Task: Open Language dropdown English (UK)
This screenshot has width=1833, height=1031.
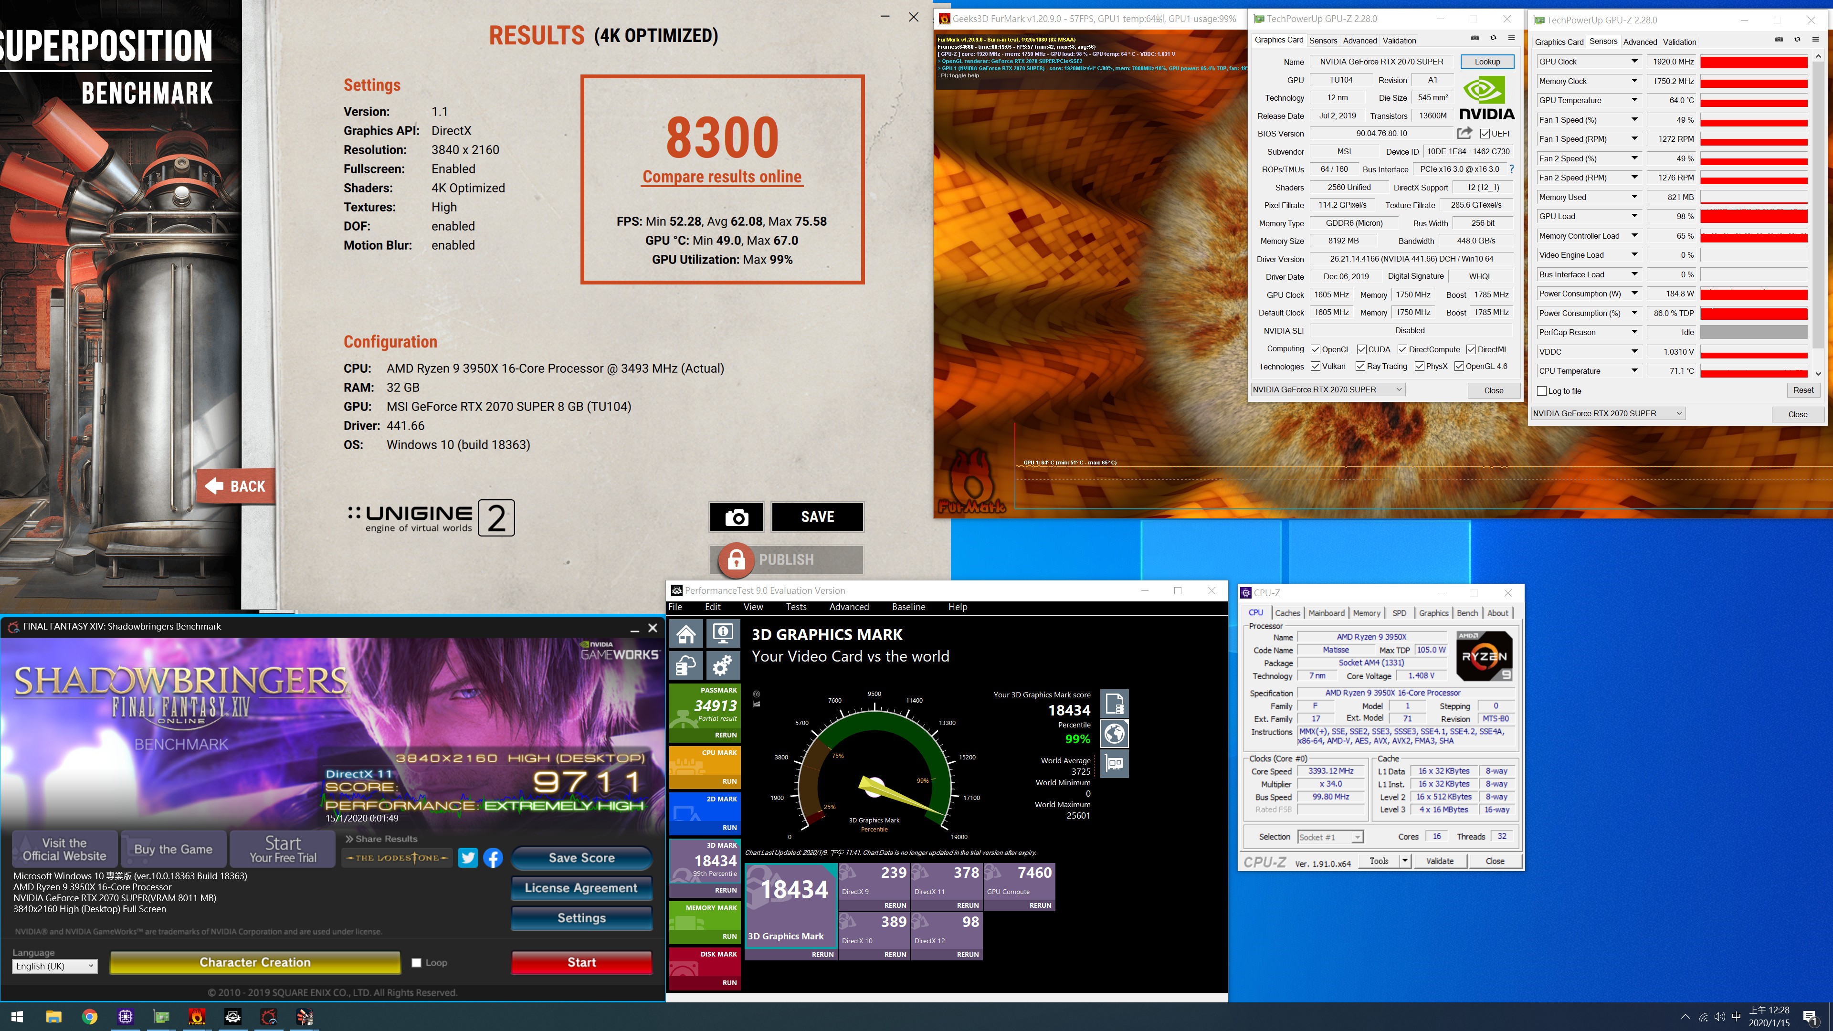Action: (55, 966)
